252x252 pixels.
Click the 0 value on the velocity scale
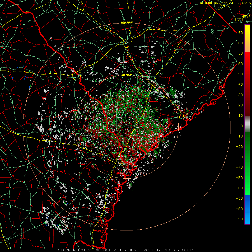242,126
